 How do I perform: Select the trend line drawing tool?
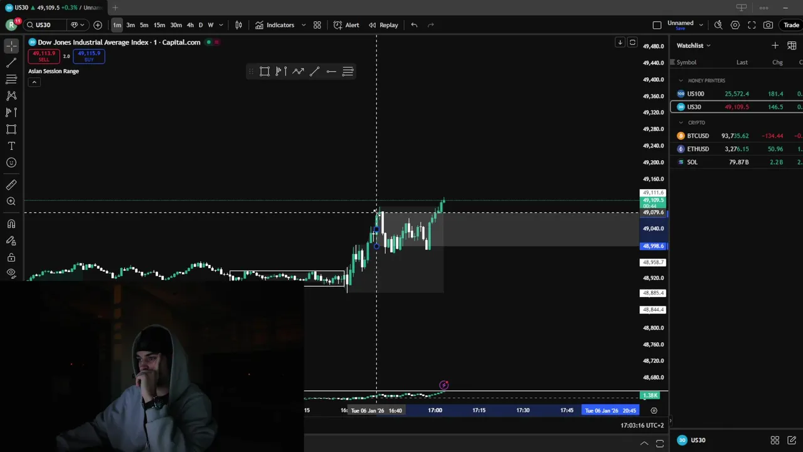tap(11, 63)
